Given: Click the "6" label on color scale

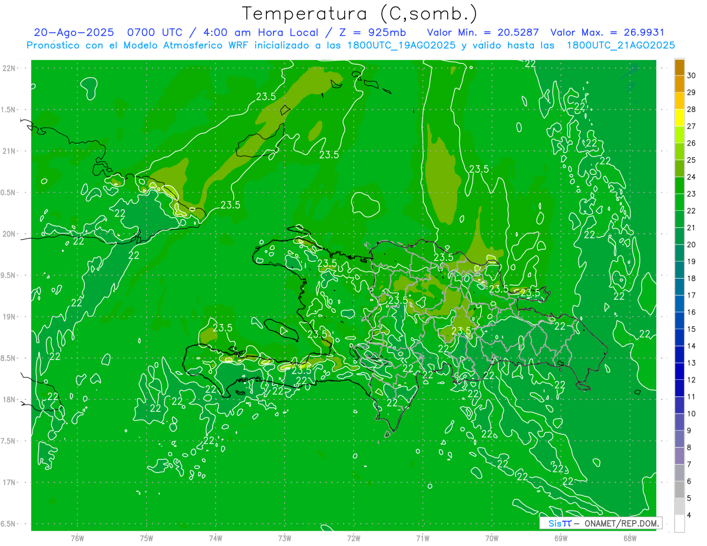Looking at the screenshot, I should pyautogui.click(x=689, y=481).
